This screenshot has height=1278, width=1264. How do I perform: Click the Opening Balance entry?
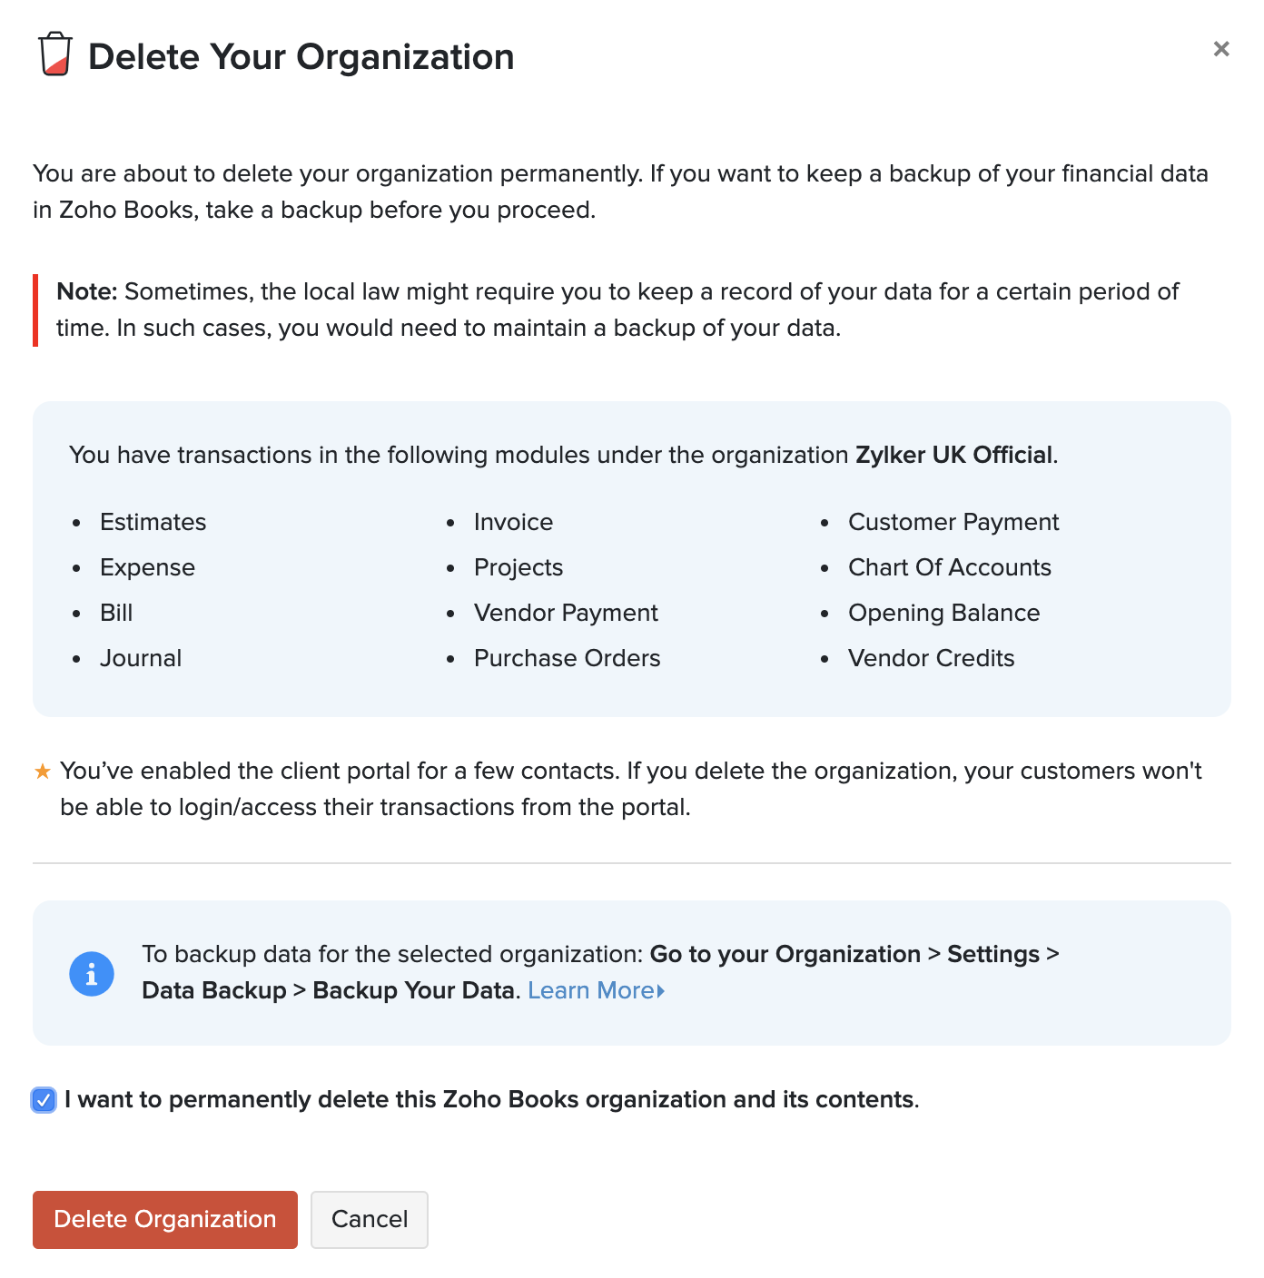944,613
